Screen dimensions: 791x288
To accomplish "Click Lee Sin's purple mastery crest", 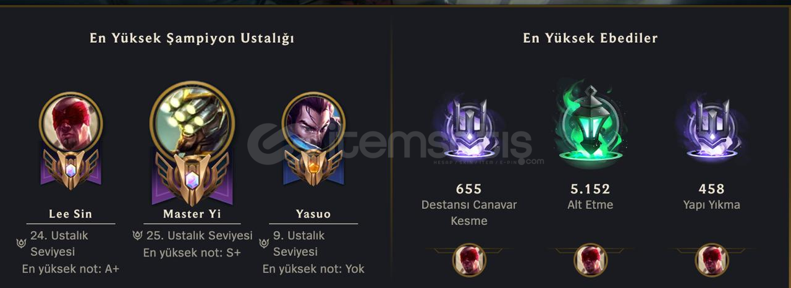I will 70,167.
